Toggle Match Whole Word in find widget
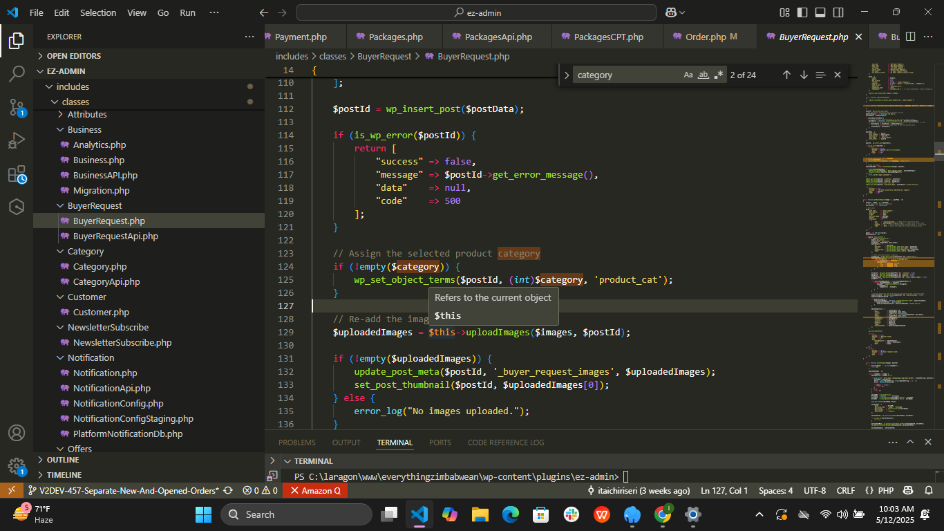The width and height of the screenshot is (944, 531). [x=704, y=75]
